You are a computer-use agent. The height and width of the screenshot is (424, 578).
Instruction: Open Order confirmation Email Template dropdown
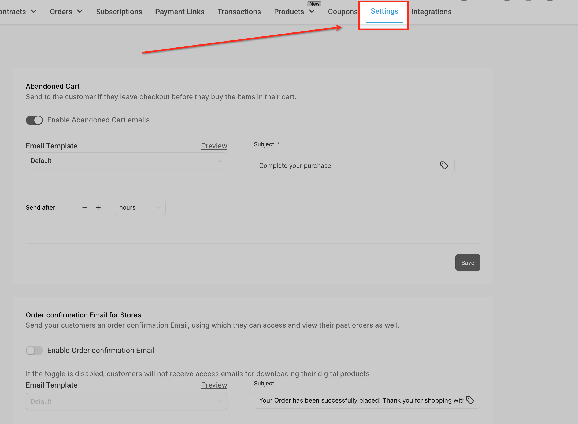126,401
